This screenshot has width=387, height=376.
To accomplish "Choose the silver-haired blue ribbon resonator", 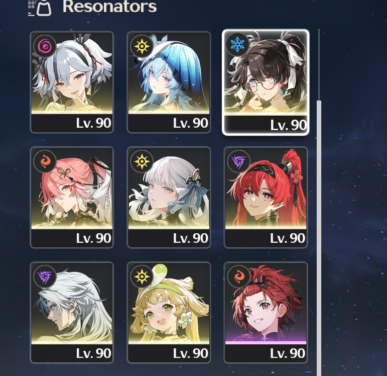I will 169,197.
